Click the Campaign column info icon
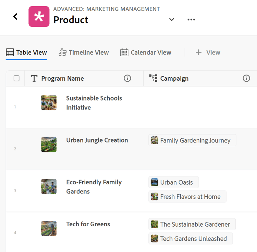 pyautogui.click(x=246, y=79)
